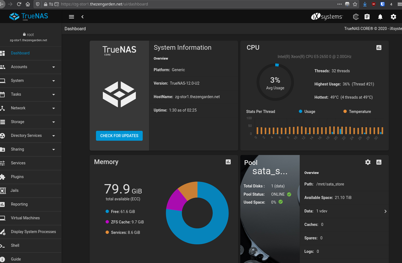Expand the Storage menu arrow
The width and height of the screenshot is (402, 263).
click(54, 122)
